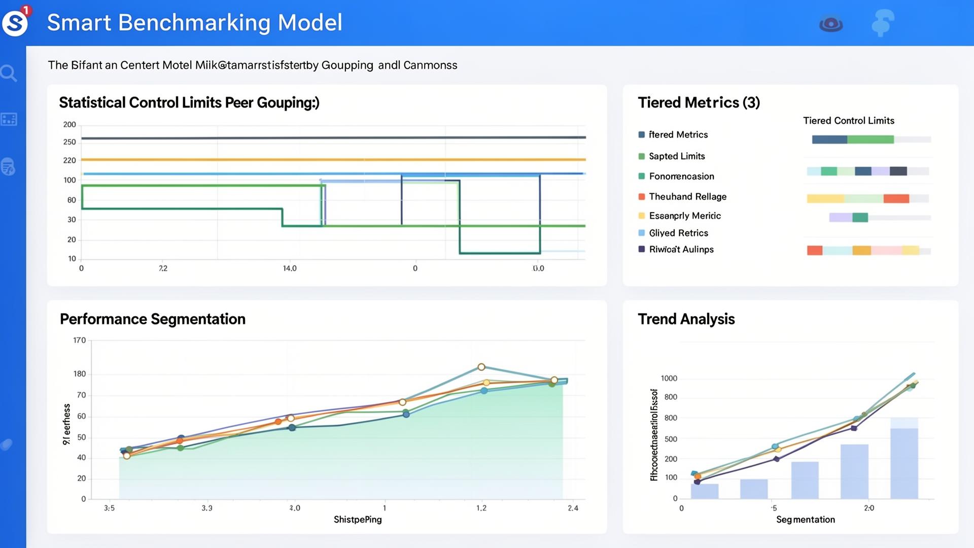The image size is (974, 548).
Task: Toggle the Sapted Limits legend entry
Action: click(672, 156)
